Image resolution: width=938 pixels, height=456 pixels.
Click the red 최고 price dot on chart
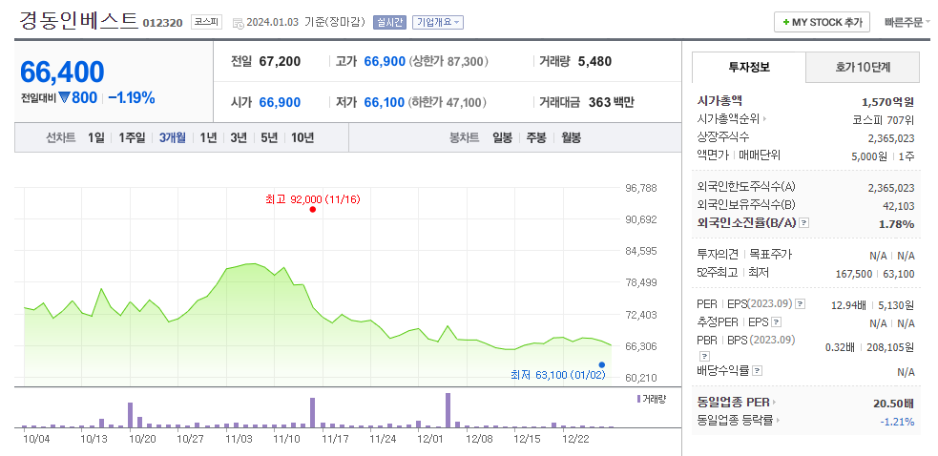[x=312, y=210]
